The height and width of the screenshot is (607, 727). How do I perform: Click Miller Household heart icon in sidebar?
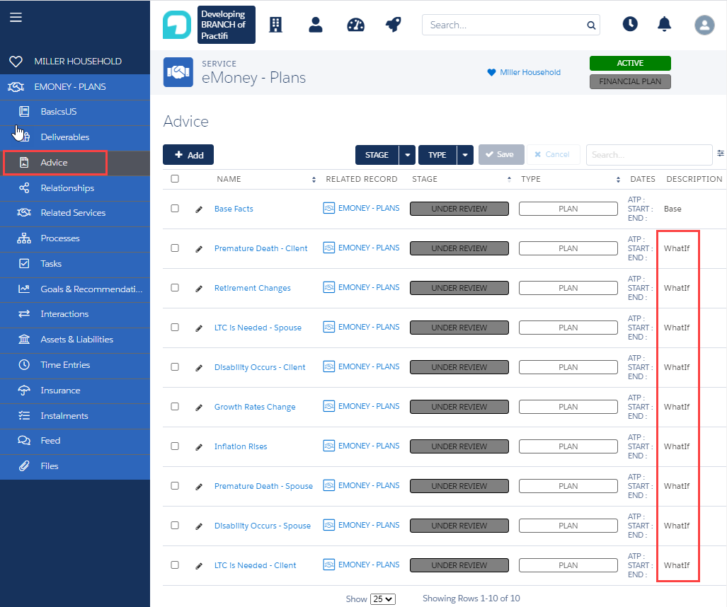coord(16,61)
